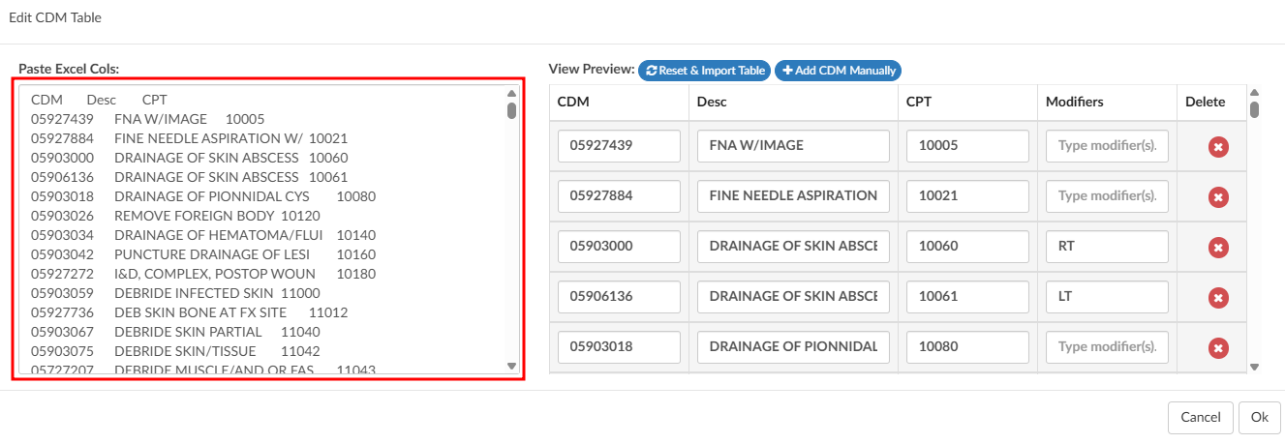Click pasted line I&D, COMPLEX, POSTOP WOUN
This screenshot has height=444, width=1285.
pos(203,274)
